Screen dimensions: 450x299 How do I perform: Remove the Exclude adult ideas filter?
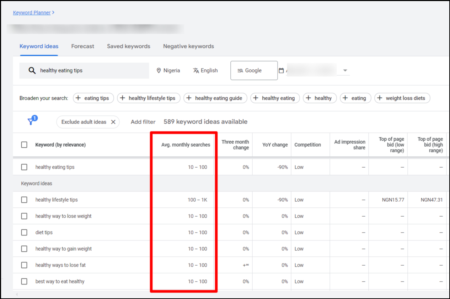tap(113, 122)
